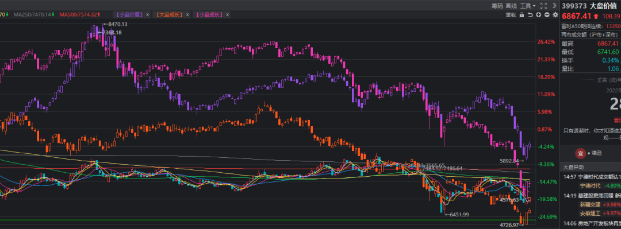Collapse the side panel with double-chevron icon
The image size is (621, 229).
coord(554,6)
